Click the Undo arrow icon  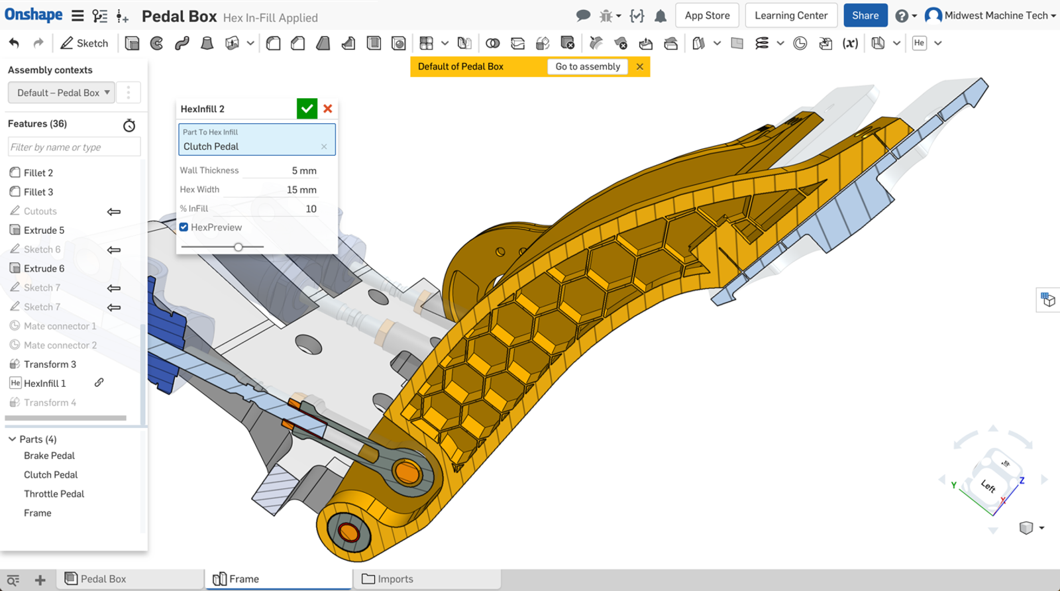(14, 43)
